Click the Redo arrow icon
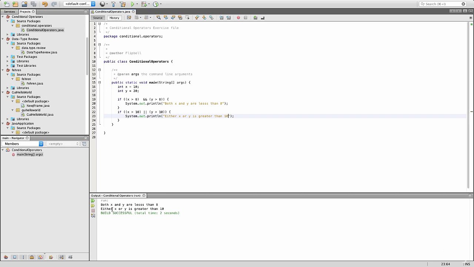The width and height of the screenshot is (474, 267). click(54, 4)
